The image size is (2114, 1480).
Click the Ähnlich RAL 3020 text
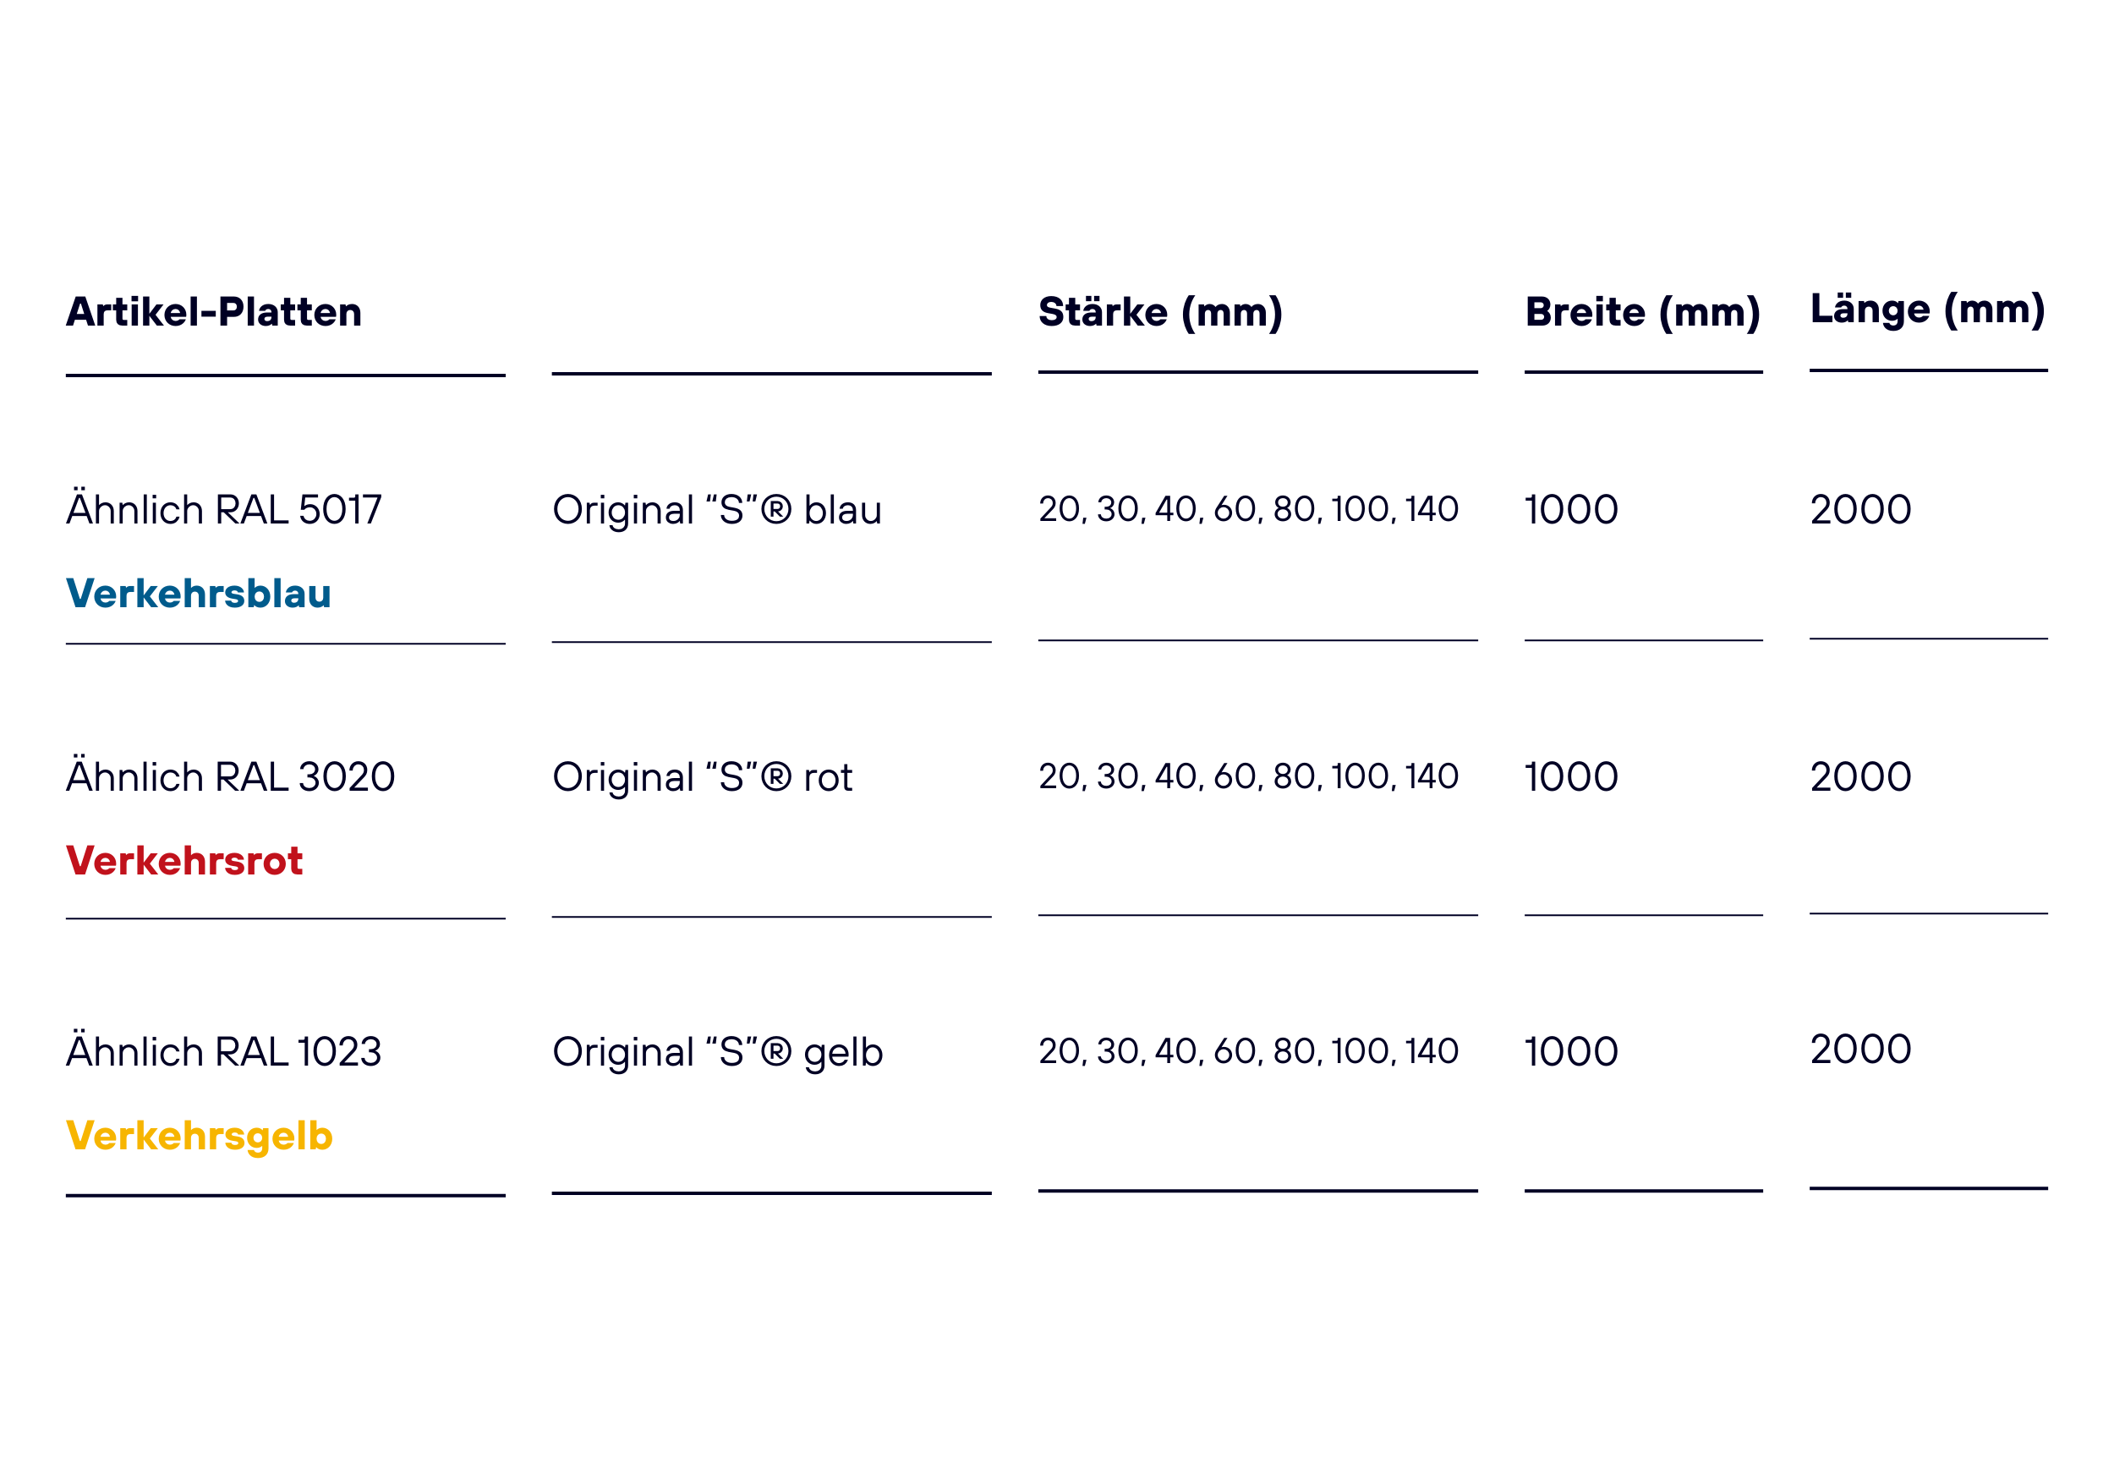point(230,775)
